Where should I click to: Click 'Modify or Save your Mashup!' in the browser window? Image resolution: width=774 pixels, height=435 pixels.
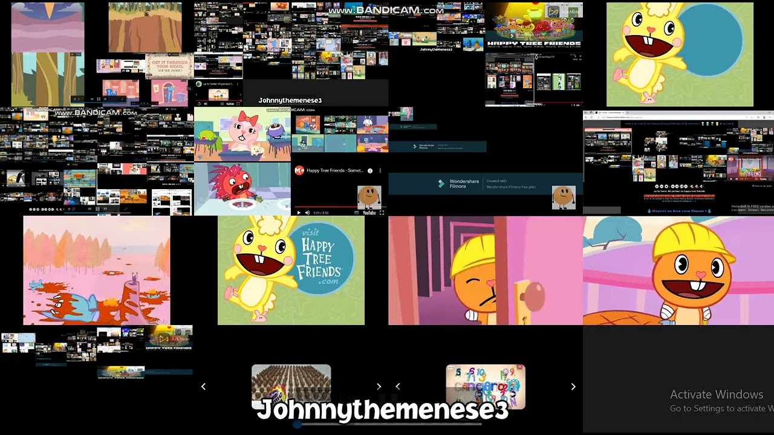click(678, 211)
